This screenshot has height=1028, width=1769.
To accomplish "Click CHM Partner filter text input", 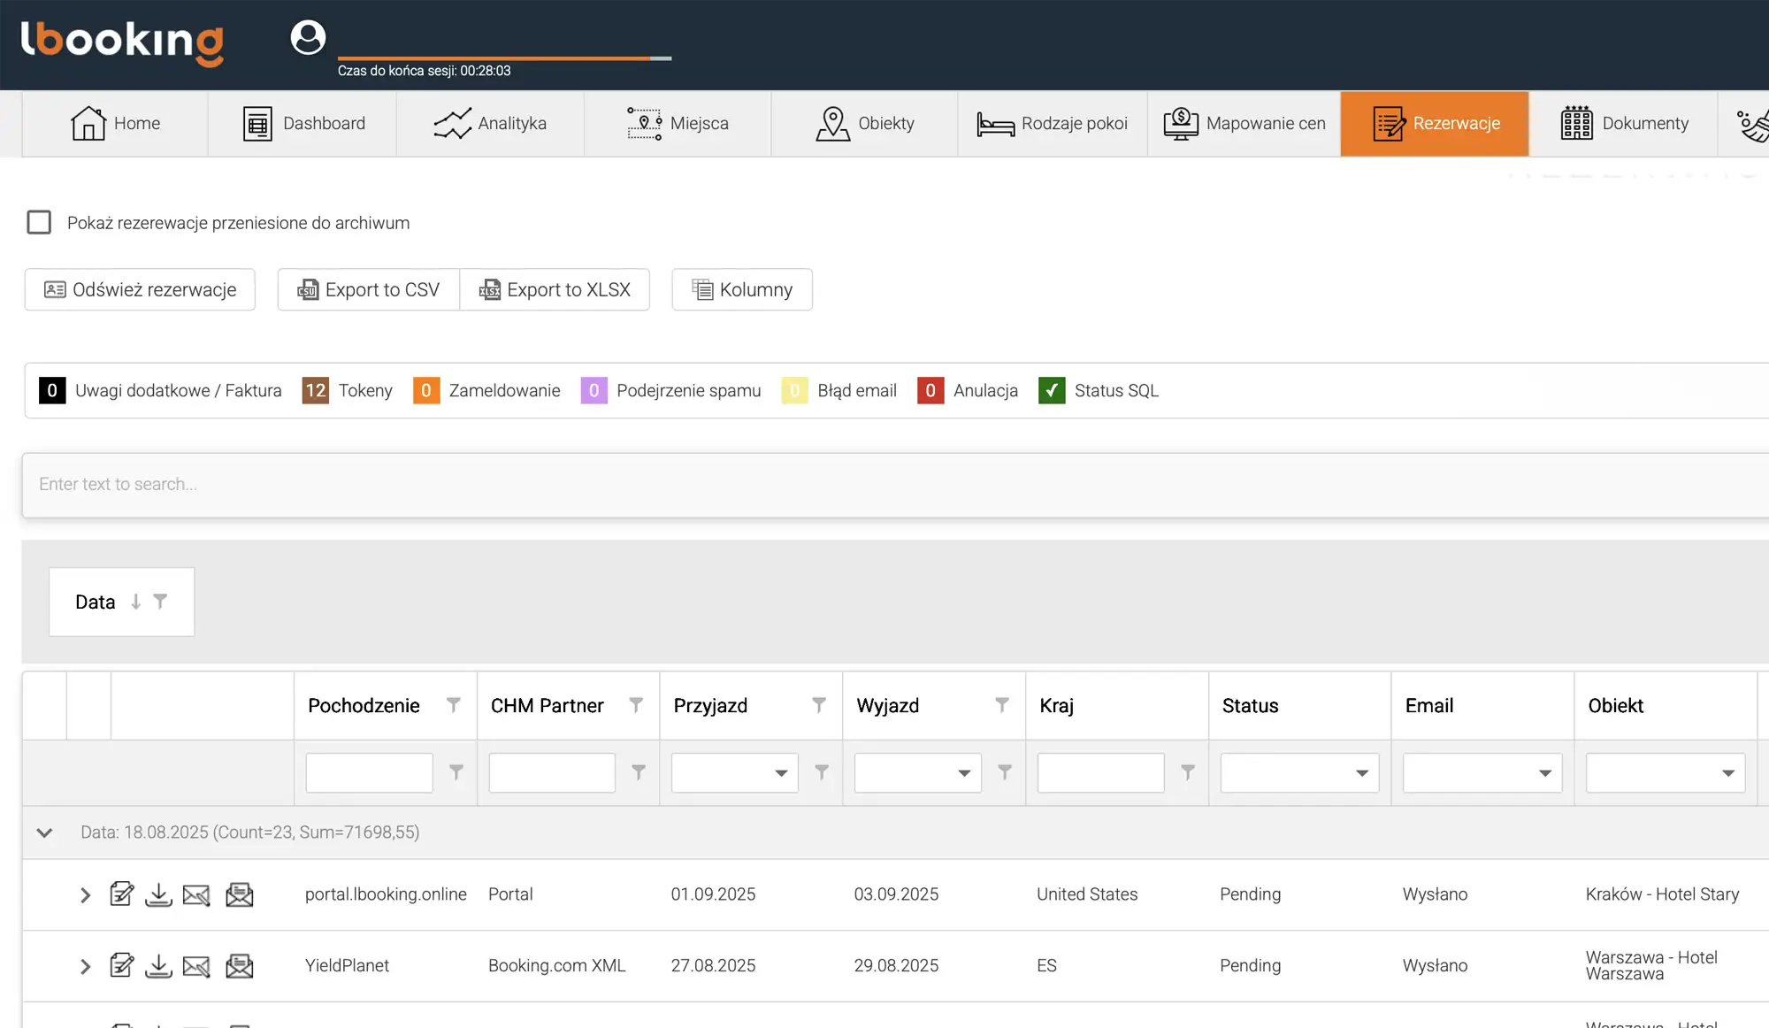I will 552,772.
